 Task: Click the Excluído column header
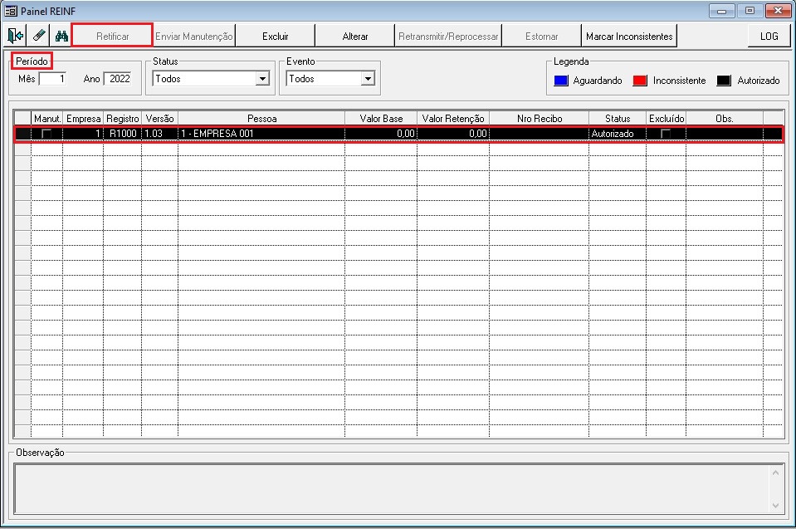point(666,118)
